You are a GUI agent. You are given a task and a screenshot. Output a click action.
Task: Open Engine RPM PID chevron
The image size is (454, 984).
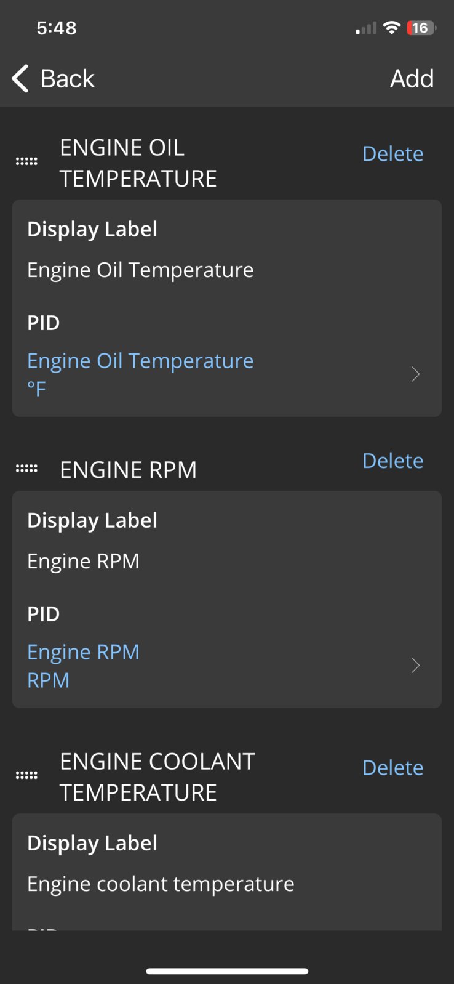tap(416, 666)
